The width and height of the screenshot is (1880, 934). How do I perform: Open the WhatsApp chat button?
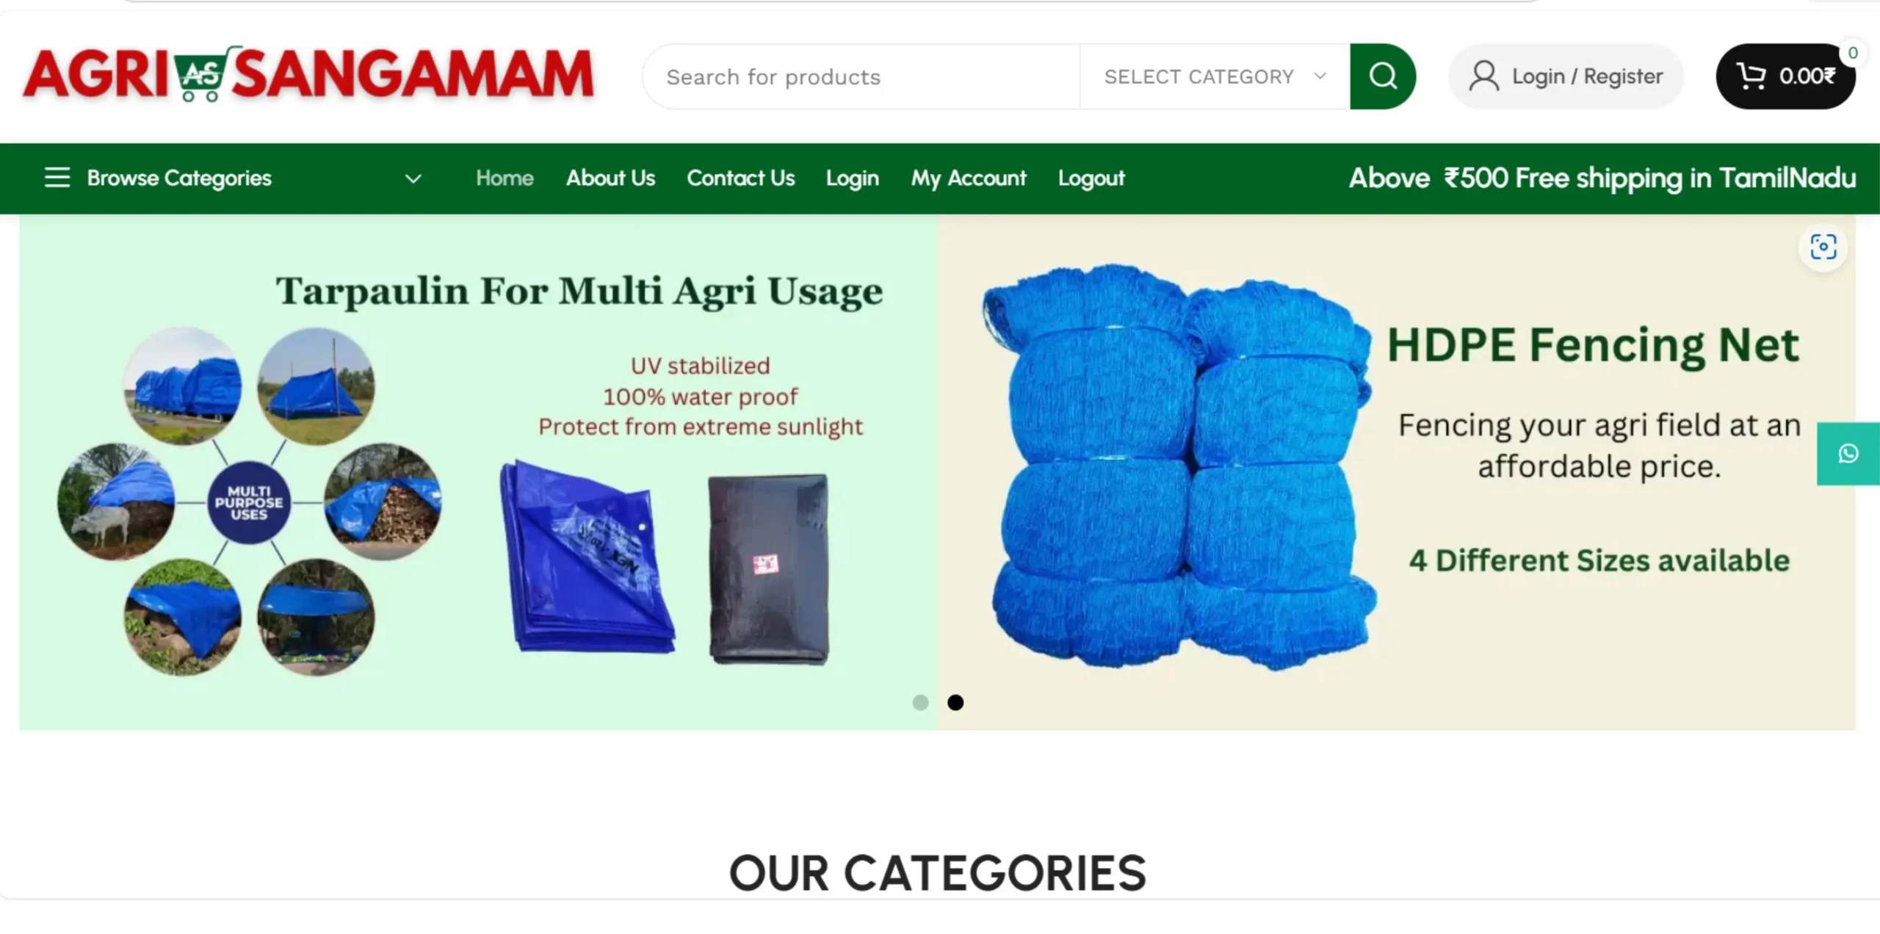(x=1848, y=454)
